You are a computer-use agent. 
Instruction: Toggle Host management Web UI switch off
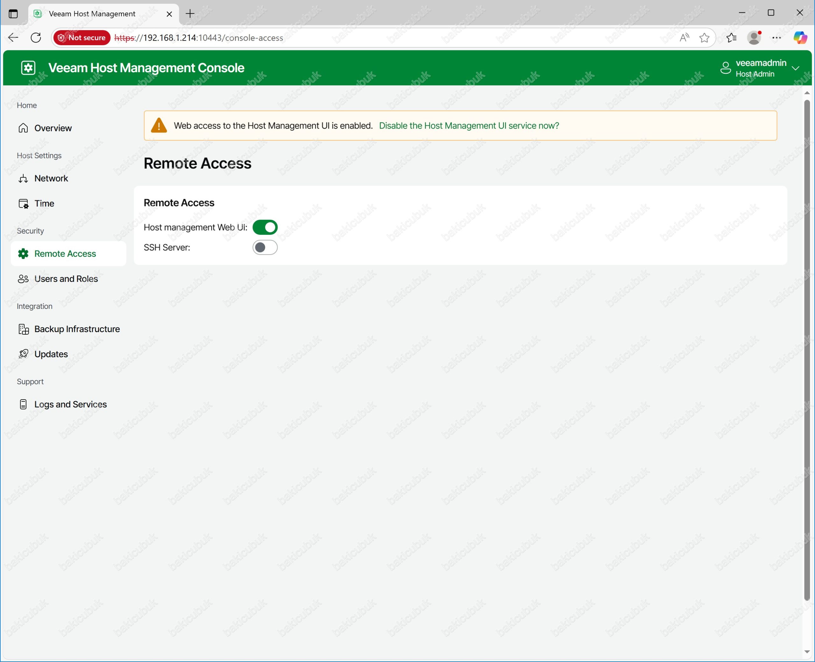[x=265, y=227]
